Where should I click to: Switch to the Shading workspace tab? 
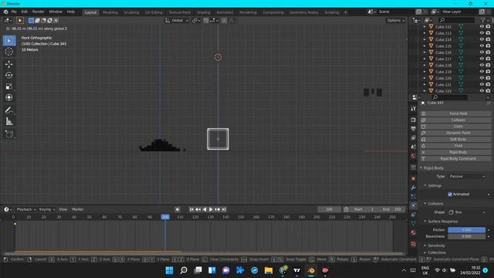[x=204, y=12]
